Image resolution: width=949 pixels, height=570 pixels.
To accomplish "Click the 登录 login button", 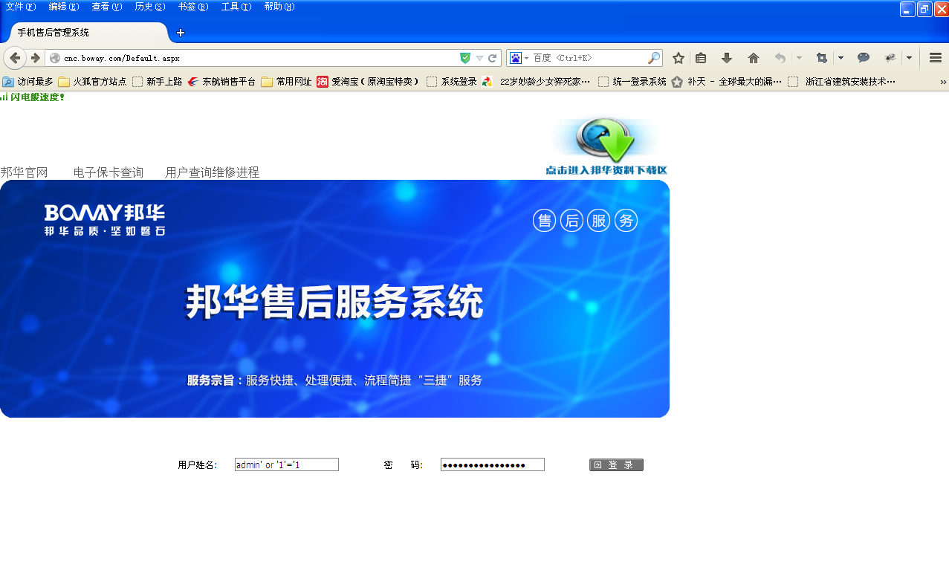I will (x=616, y=464).
